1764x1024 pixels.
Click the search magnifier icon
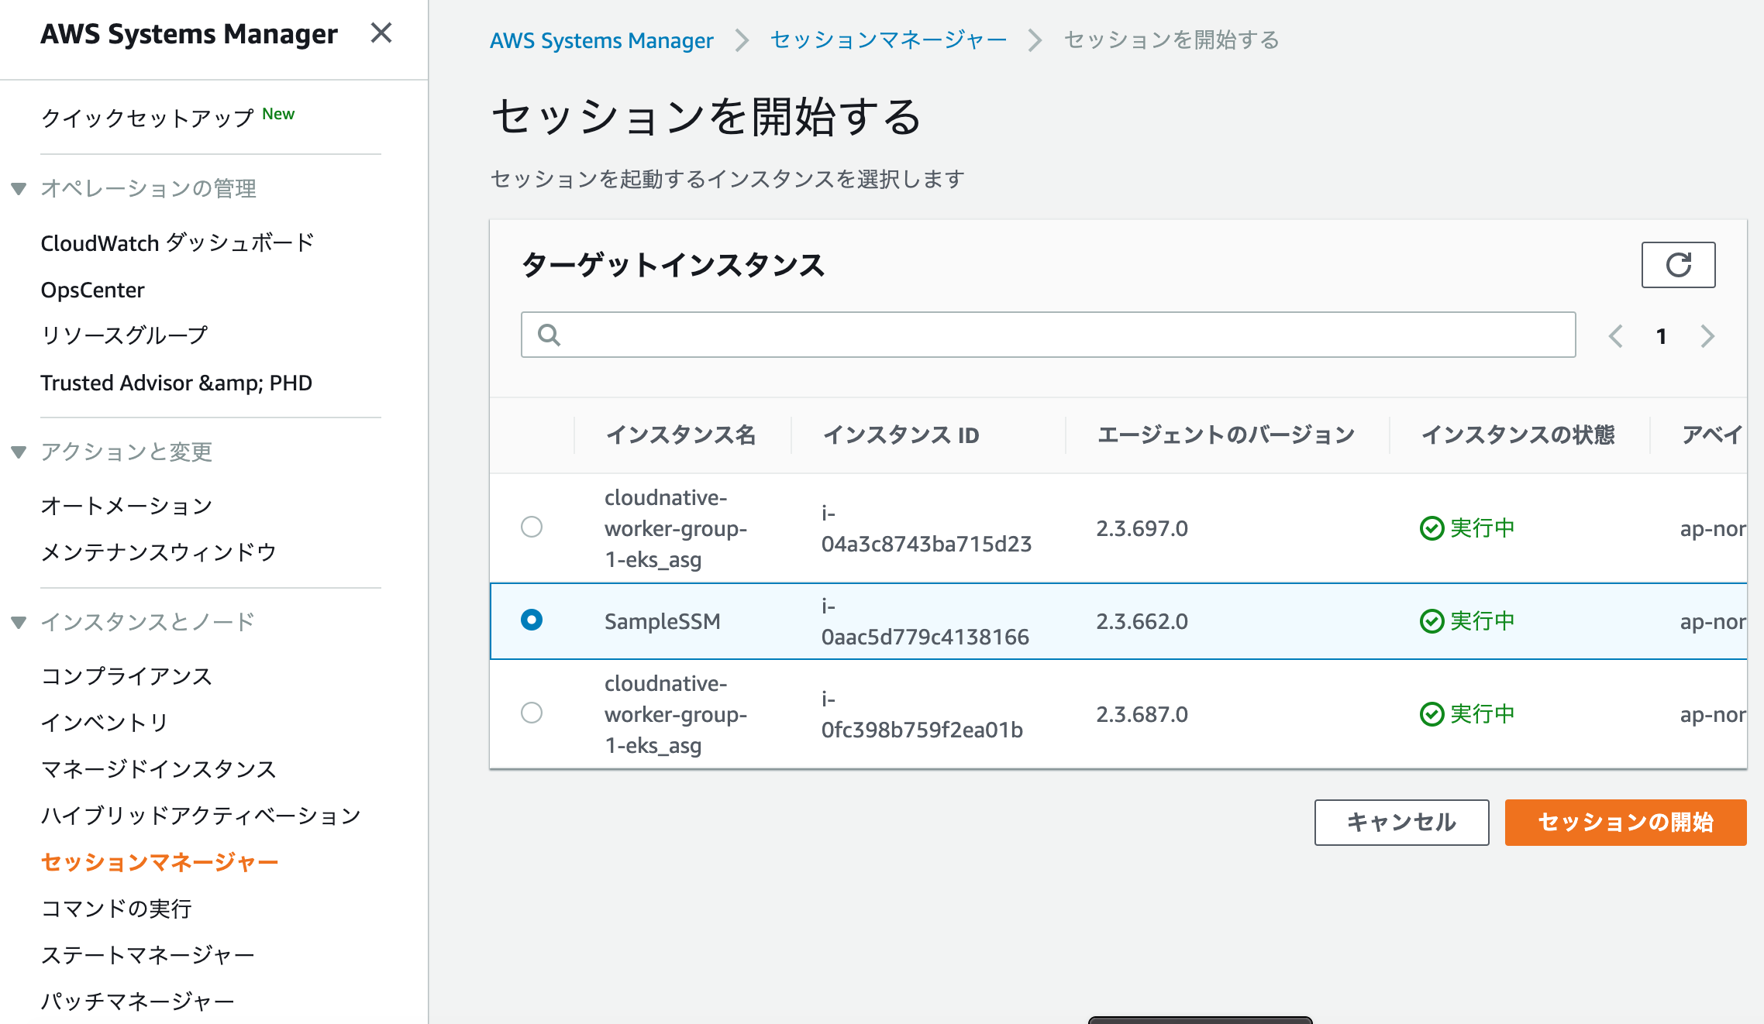point(549,335)
